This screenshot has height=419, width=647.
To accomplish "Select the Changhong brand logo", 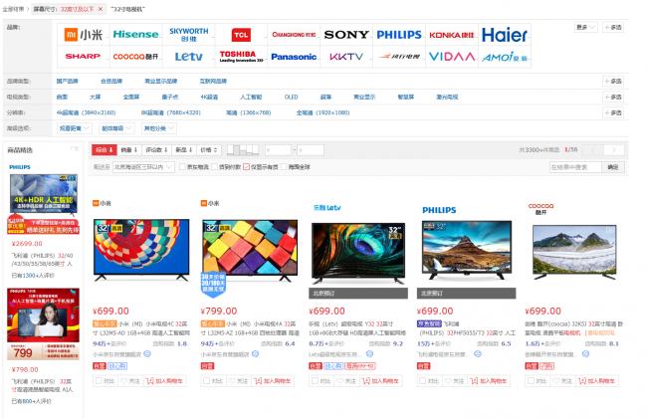I will 294,35.
